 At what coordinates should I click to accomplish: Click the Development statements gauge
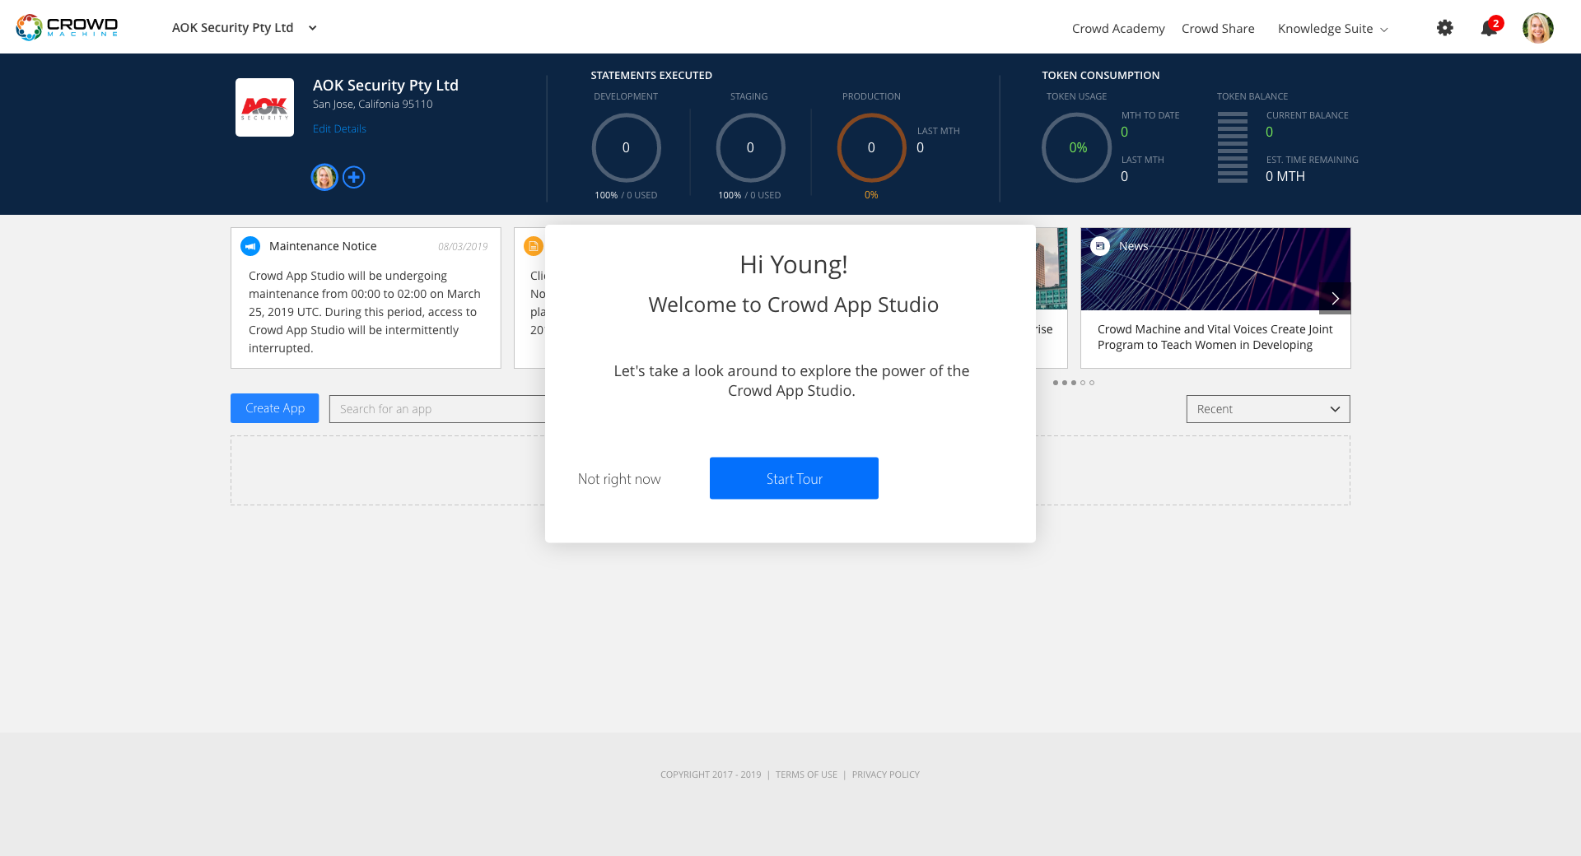626,147
